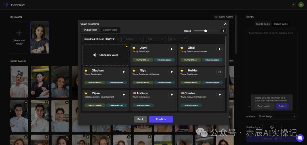Select the Public voice tab

pos(91,30)
